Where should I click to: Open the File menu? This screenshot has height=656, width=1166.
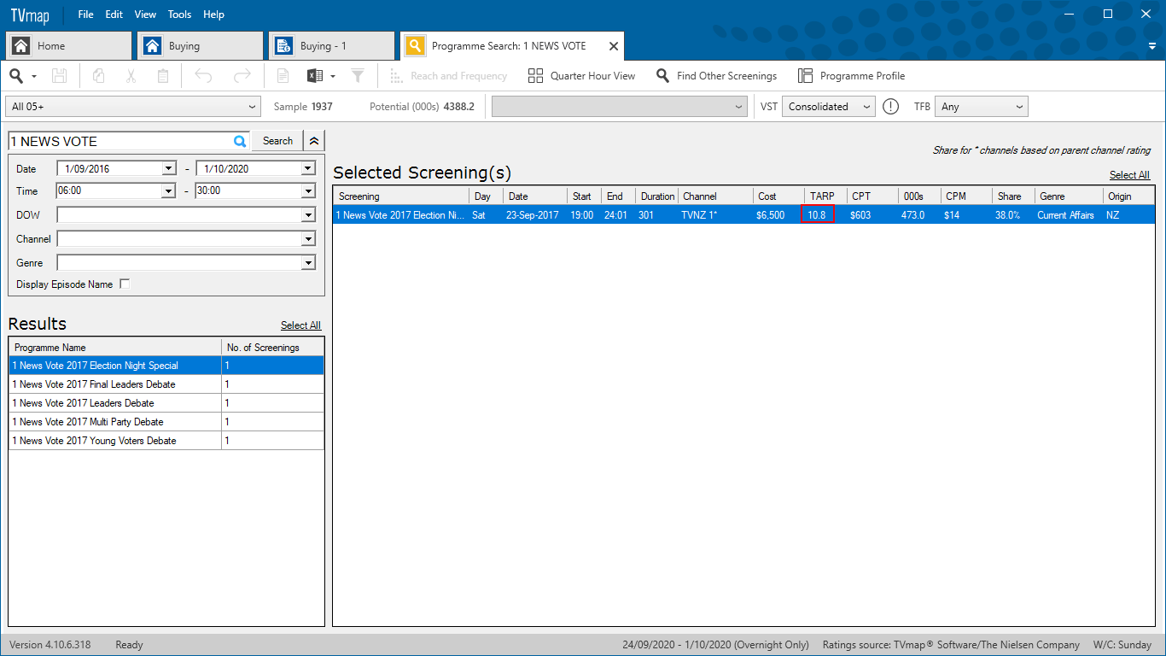point(86,15)
